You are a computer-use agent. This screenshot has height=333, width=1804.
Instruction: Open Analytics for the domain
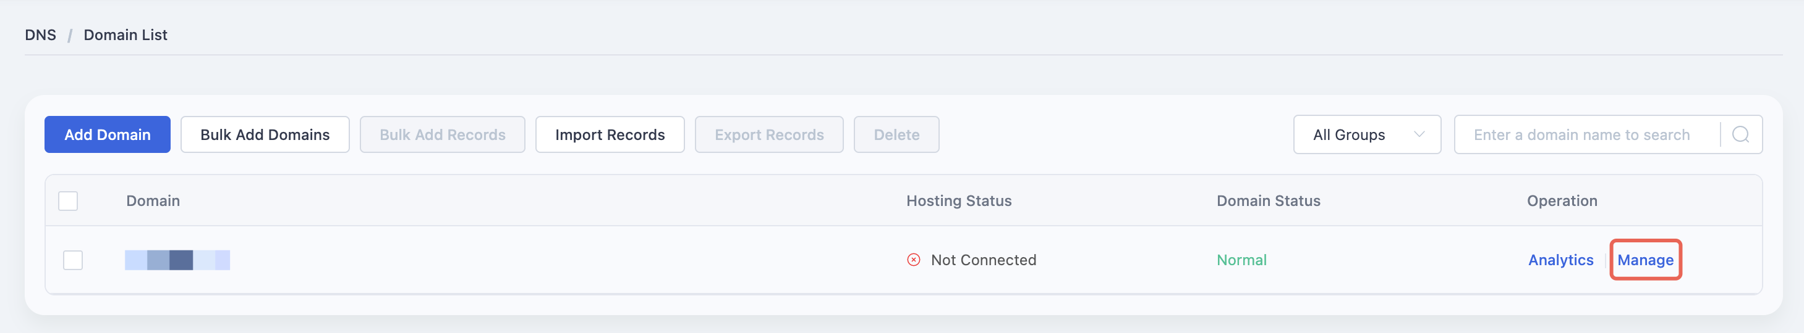[1560, 260]
